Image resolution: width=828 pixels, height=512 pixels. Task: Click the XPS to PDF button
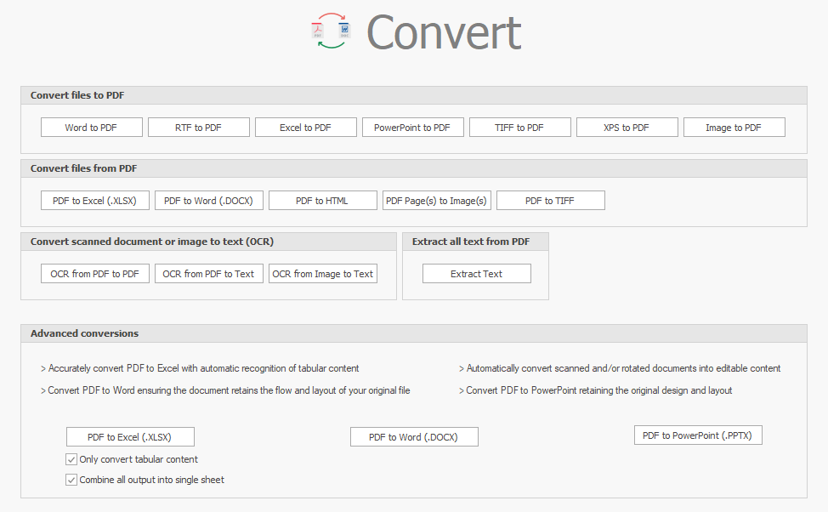(627, 128)
